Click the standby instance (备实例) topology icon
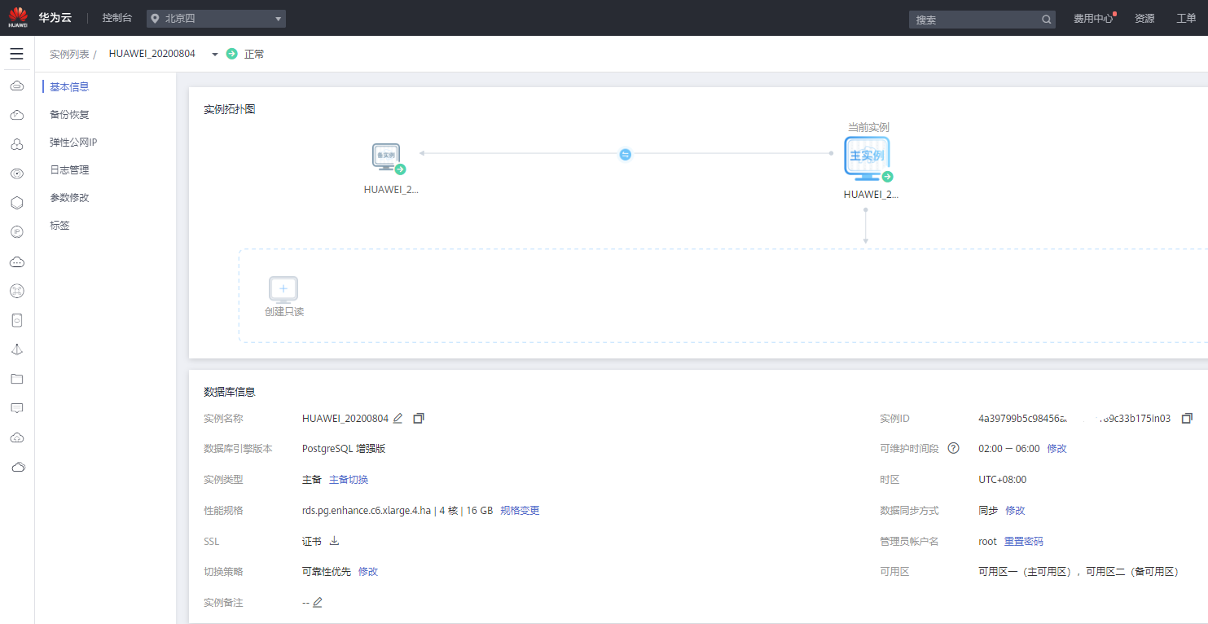Screen dimensions: 1208x624 coord(388,158)
